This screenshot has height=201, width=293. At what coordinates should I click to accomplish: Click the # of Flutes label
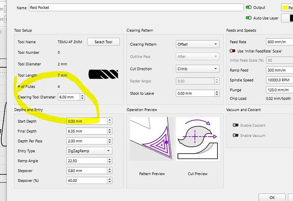click(x=26, y=87)
